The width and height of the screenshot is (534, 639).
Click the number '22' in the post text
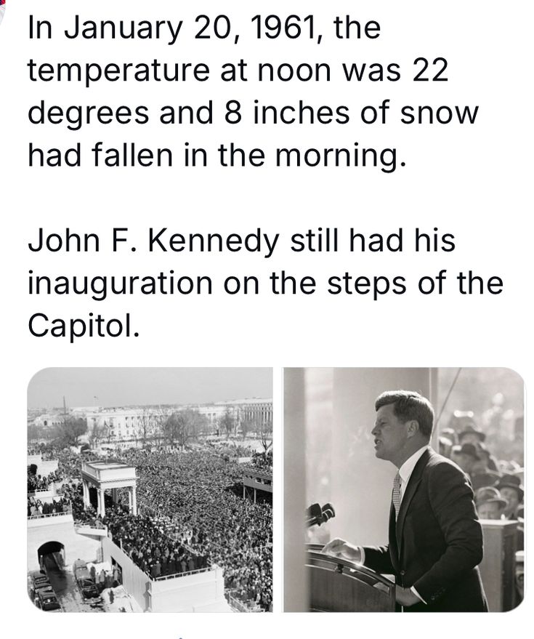[429, 71]
